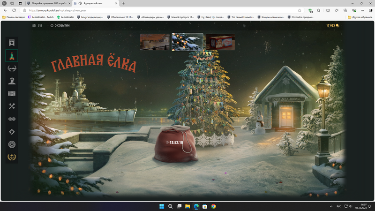Open the "Тот самый Новый г..." bookmark
Screen dimensions: 375x211
(240, 17)
